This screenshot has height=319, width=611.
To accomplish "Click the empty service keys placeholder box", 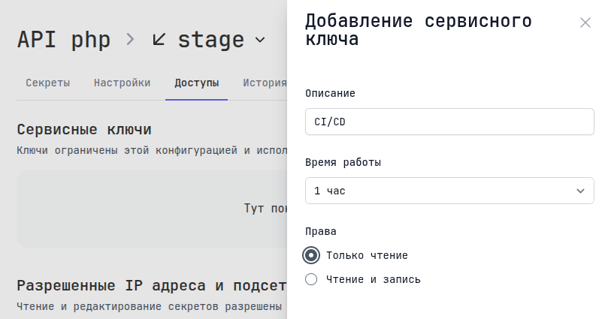I will pos(150,209).
